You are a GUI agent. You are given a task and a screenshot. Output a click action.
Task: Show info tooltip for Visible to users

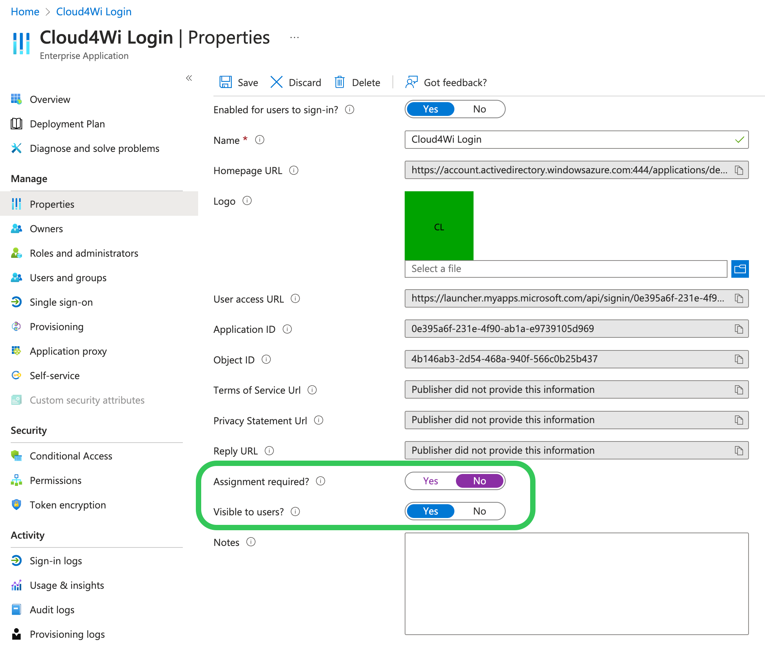point(295,511)
